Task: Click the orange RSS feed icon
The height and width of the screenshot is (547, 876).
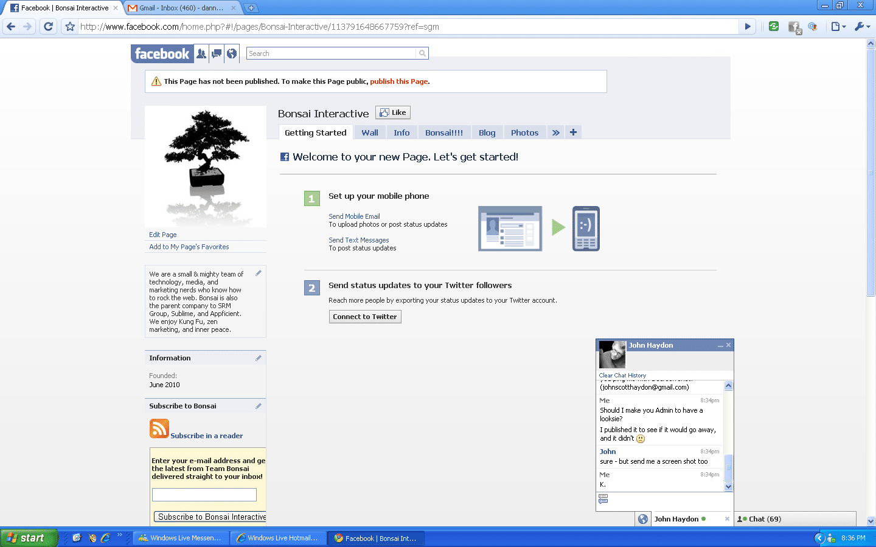Action: (159, 428)
